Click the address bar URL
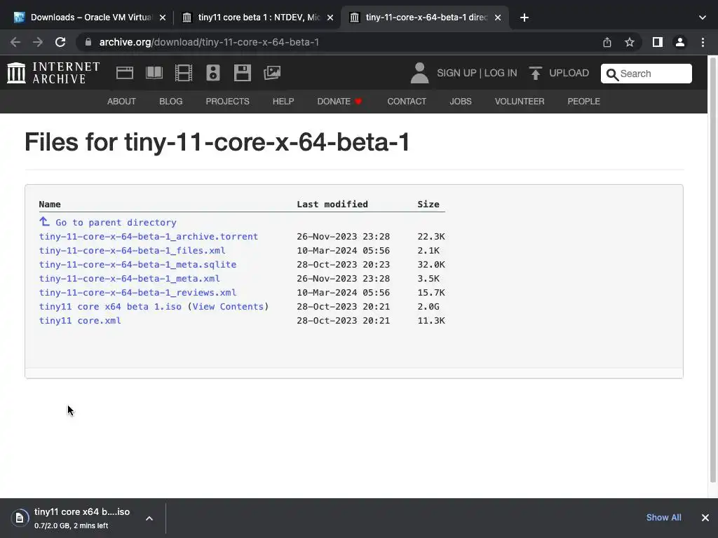Screen dimensions: 718x538 pos(209,42)
